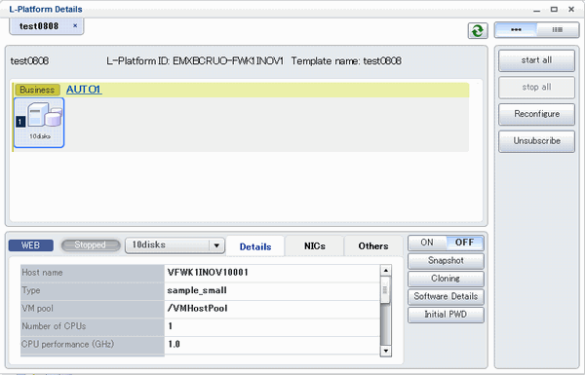
Task: Close the test0808 tab
Action: coord(75,25)
